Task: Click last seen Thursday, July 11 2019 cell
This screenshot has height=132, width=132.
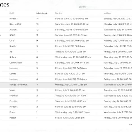Action: pyautogui.click(x=118, y=74)
